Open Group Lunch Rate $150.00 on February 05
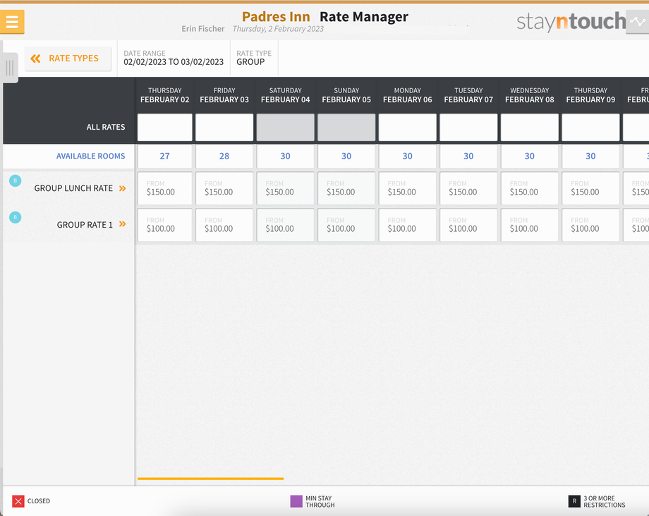 tap(346, 188)
